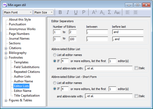Insert Symbol using the sigma icon

[109, 12]
